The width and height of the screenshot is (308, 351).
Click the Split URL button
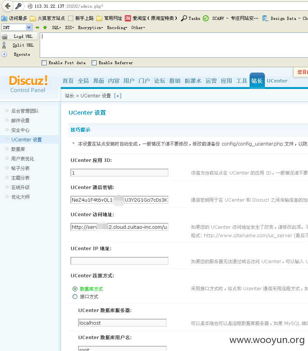coord(19,45)
